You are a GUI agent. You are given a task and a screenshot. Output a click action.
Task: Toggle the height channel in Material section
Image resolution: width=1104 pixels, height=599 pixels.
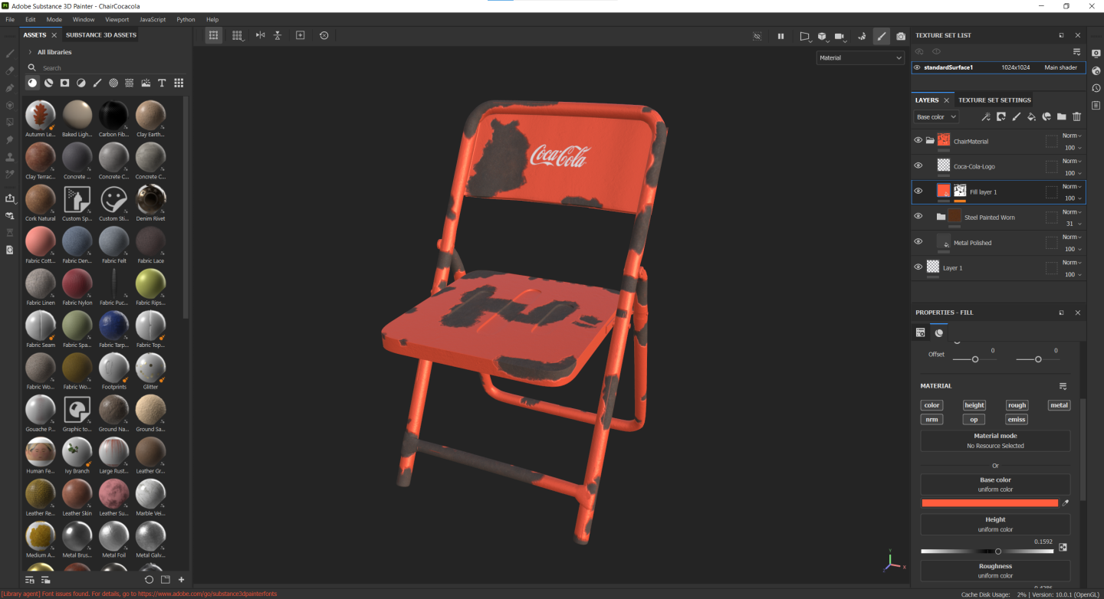pos(974,405)
